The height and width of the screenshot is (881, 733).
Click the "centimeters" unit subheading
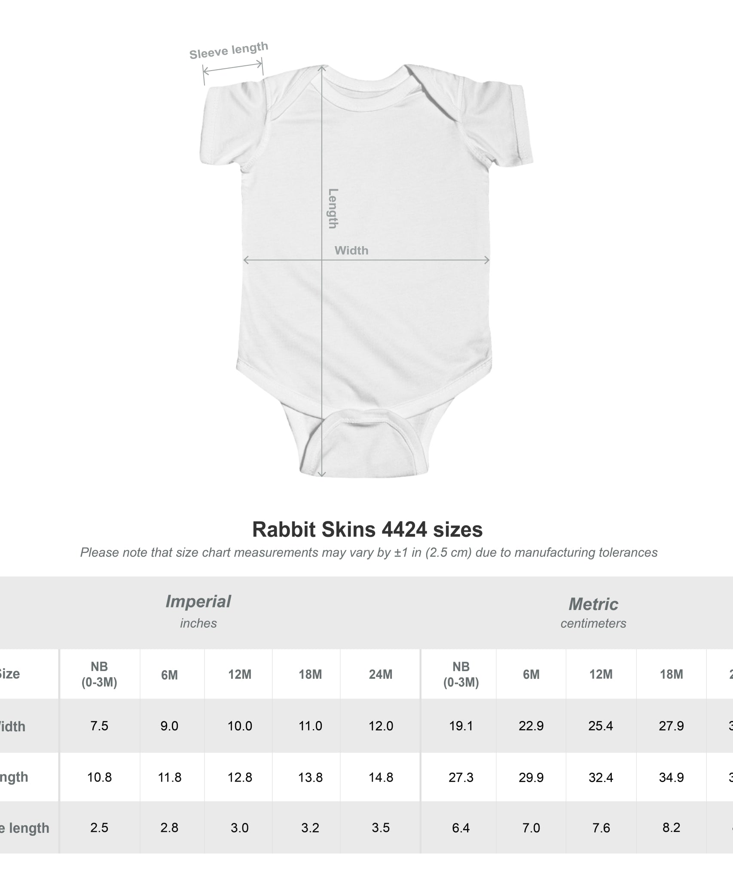[x=593, y=623]
